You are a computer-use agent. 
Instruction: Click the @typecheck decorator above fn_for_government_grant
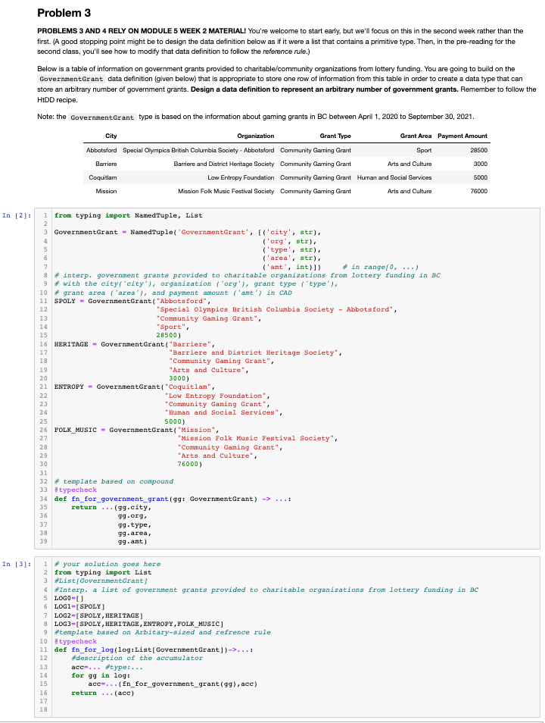pyautogui.click(x=76, y=490)
